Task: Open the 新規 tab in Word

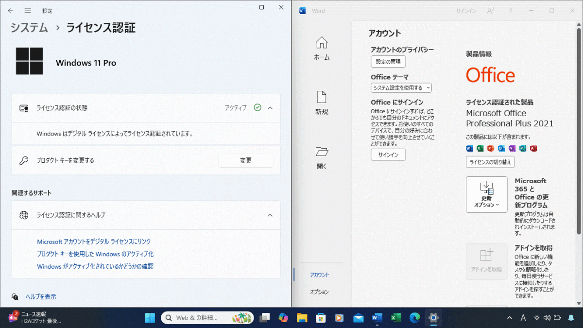Action: point(322,103)
